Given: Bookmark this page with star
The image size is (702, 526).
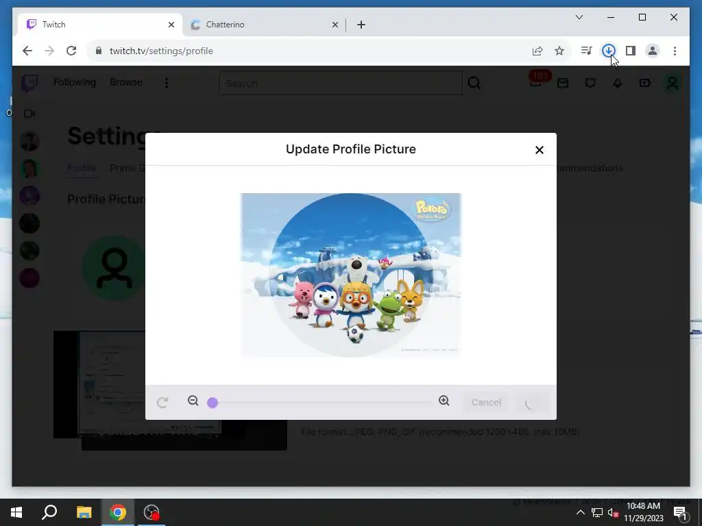Looking at the screenshot, I should point(559,51).
